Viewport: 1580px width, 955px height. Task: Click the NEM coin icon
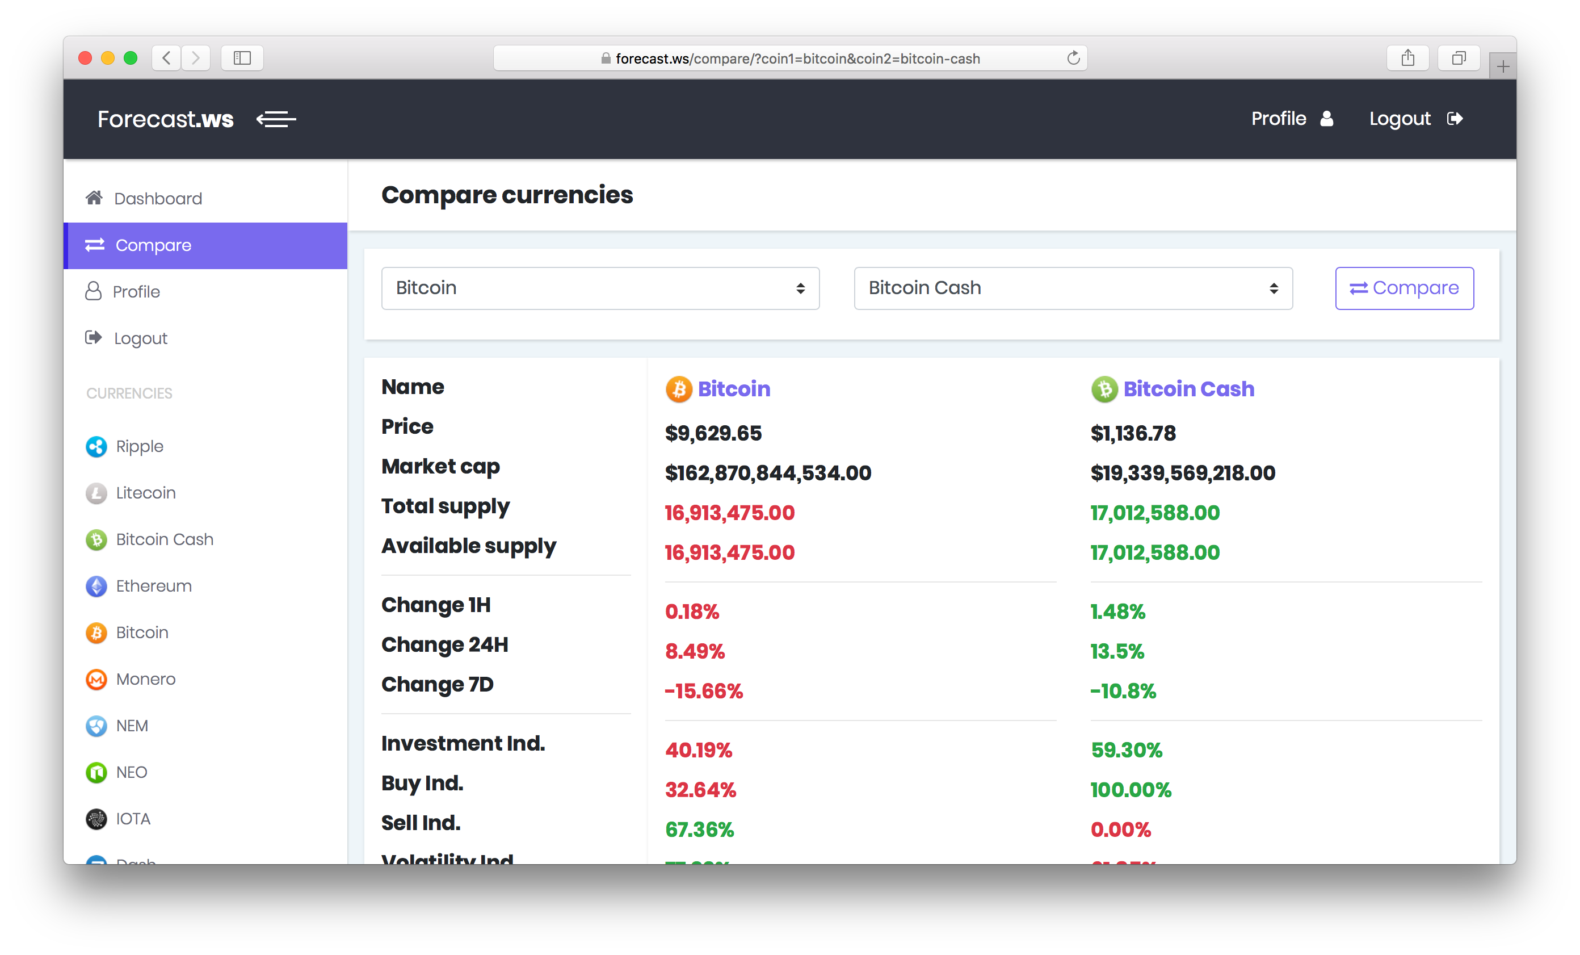[x=96, y=726]
